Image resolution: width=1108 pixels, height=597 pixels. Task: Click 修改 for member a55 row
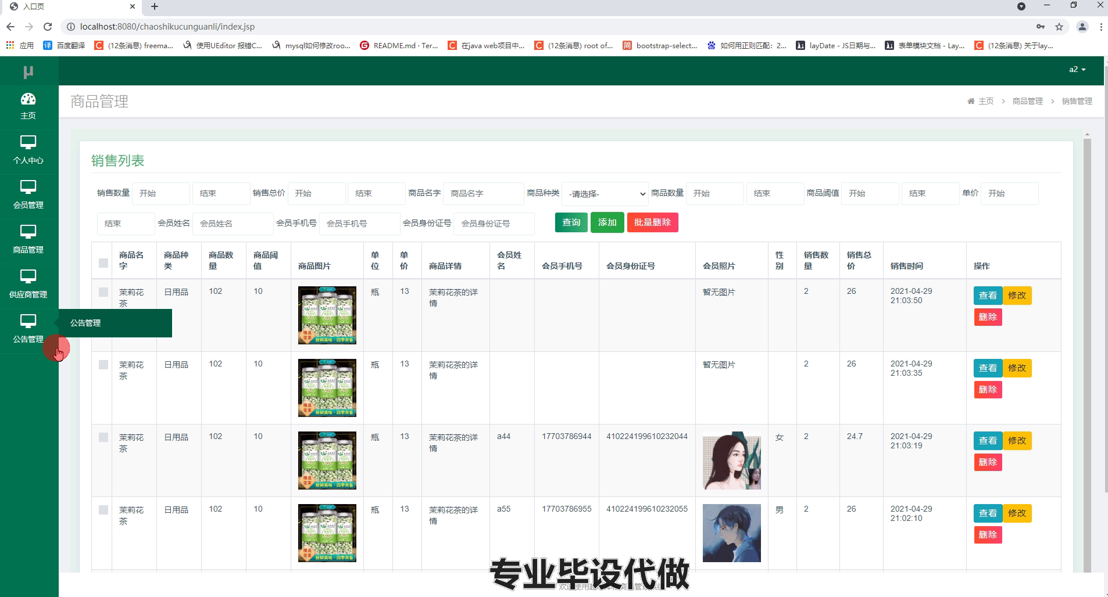coord(1017,513)
